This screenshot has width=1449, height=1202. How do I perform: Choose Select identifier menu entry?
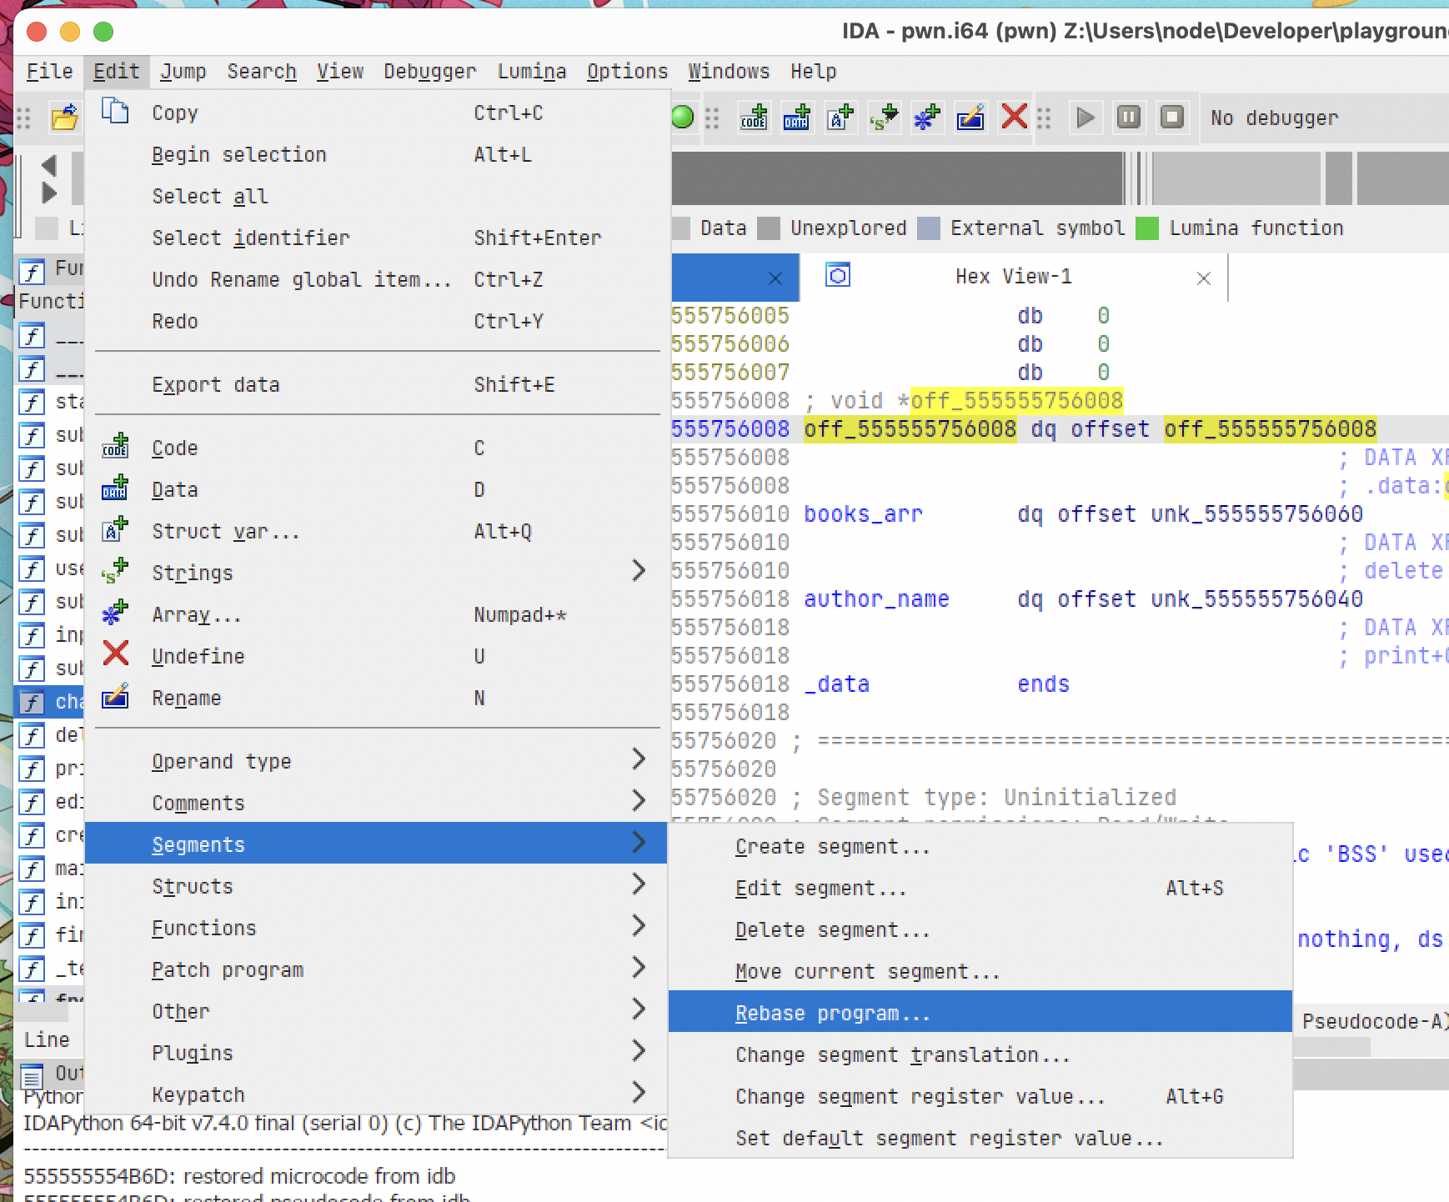pos(377,237)
